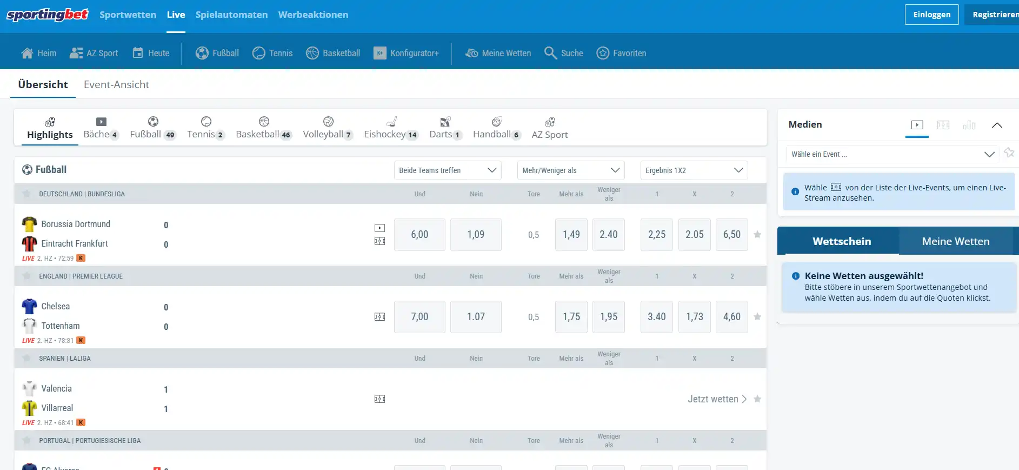Viewport: 1019px width, 470px height.
Task: Show the video stream tab in Medien
Action: 917,125
